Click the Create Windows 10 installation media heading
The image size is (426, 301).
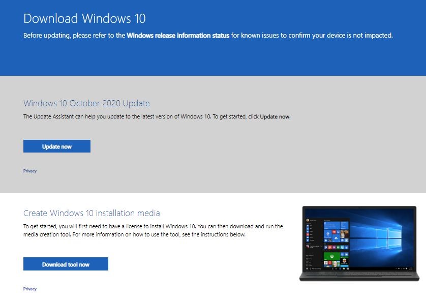click(92, 213)
